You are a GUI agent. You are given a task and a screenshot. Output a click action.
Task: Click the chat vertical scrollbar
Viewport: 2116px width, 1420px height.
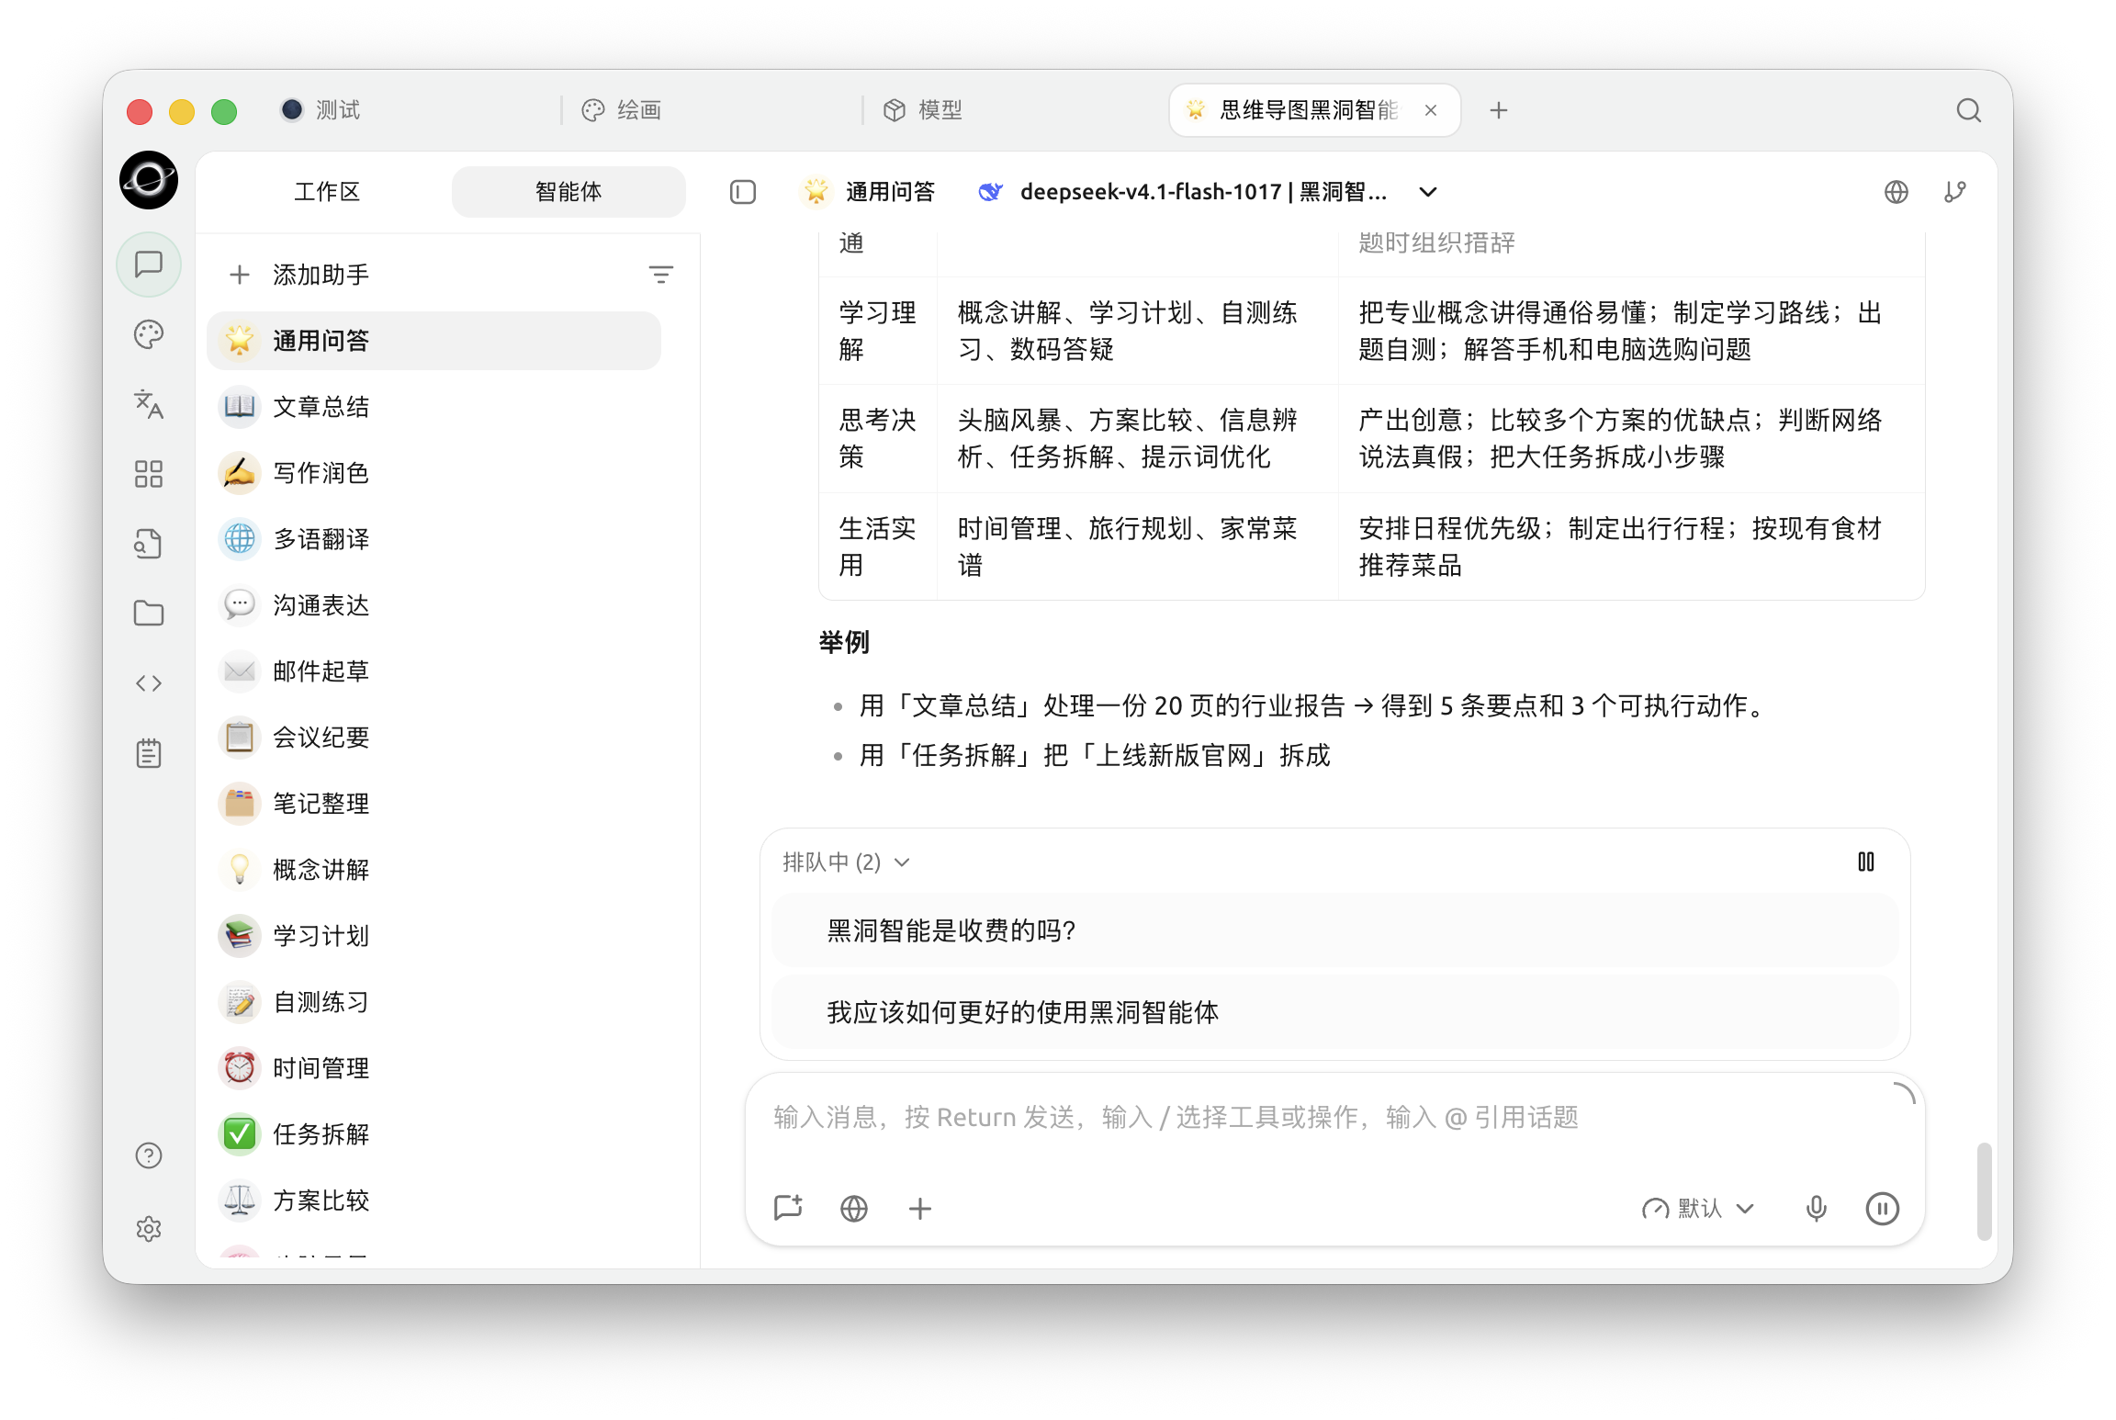pos(1985,1191)
